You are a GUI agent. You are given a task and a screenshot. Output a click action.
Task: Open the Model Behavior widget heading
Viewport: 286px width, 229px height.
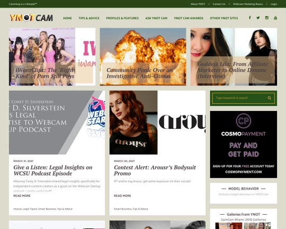click(244, 189)
